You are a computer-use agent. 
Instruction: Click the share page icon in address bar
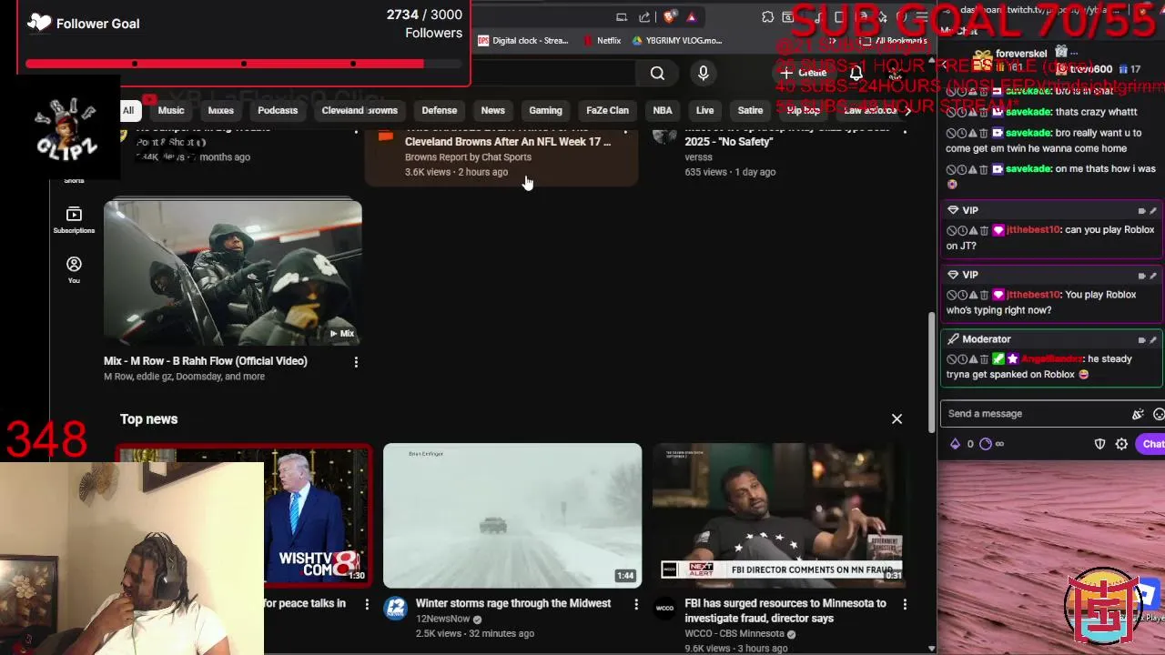point(644,16)
